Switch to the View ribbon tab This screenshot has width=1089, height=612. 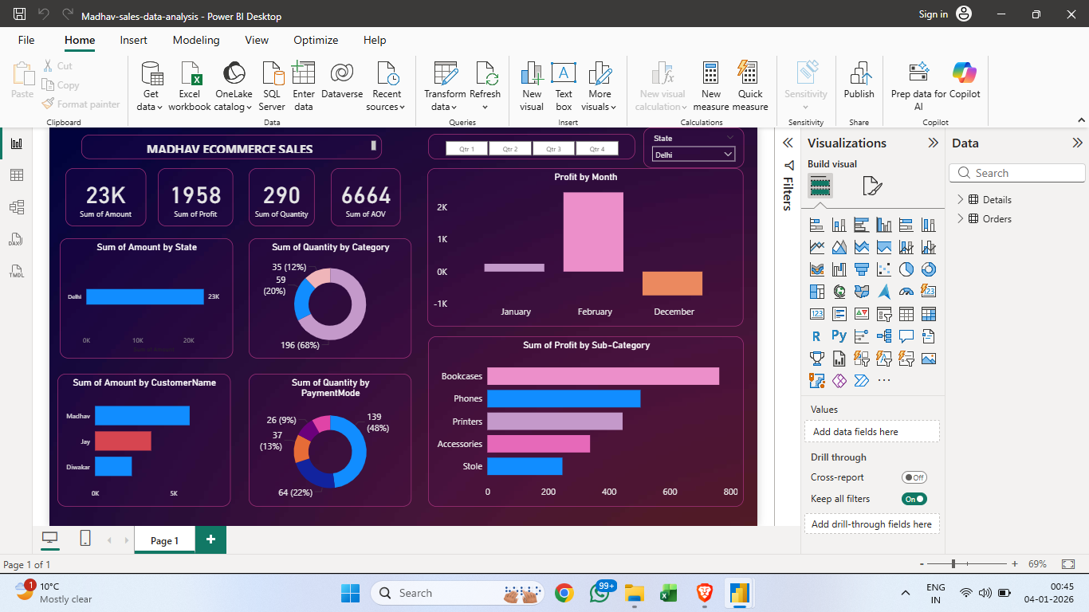click(257, 40)
